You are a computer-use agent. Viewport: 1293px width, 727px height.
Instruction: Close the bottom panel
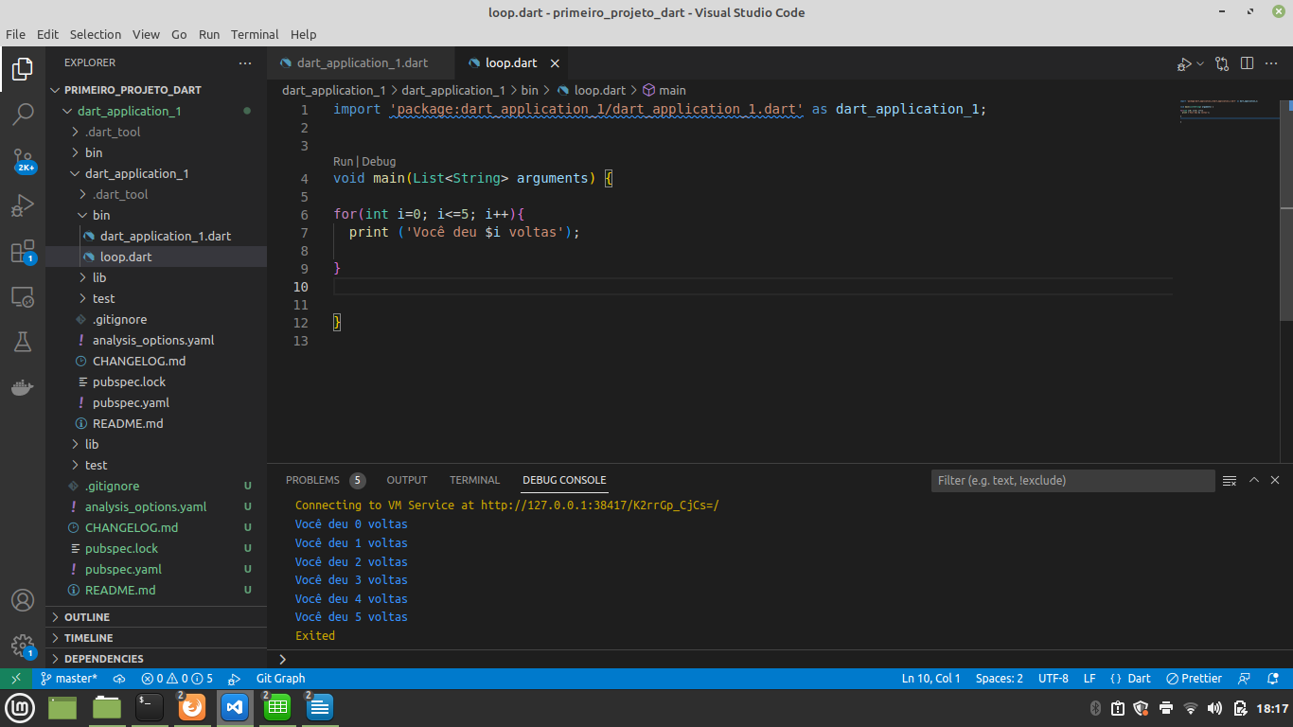[1275, 480]
